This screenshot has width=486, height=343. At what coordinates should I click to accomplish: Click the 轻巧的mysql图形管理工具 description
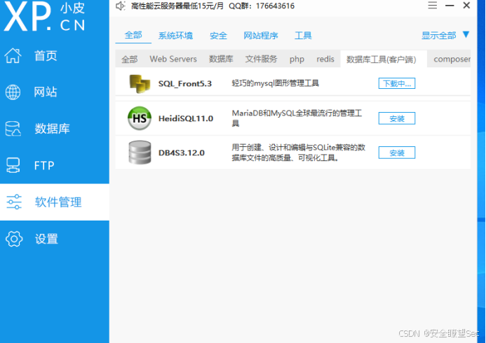tap(275, 83)
